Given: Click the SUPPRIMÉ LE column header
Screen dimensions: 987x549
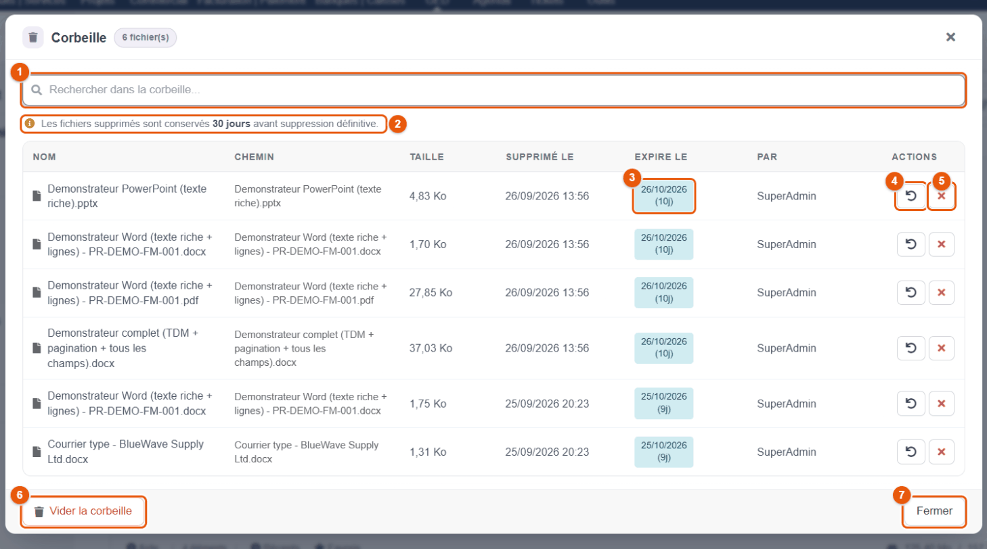Looking at the screenshot, I should click(540, 157).
